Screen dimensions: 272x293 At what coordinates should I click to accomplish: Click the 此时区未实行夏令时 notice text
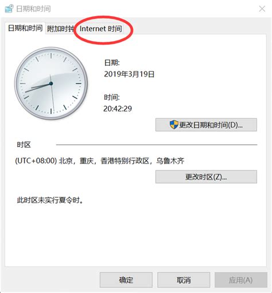click(50, 200)
